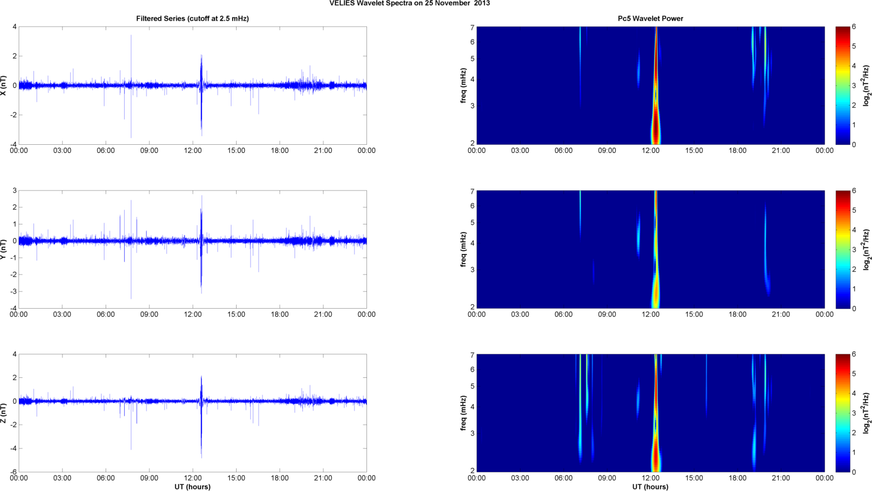Click the '-6' tick on the Z (nT) axis
The width and height of the screenshot is (872, 491).
[13, 472]
